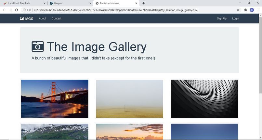Close the Devpost tab
The width and height of the screenshot is (262, 140).
(x=90, y=3)
